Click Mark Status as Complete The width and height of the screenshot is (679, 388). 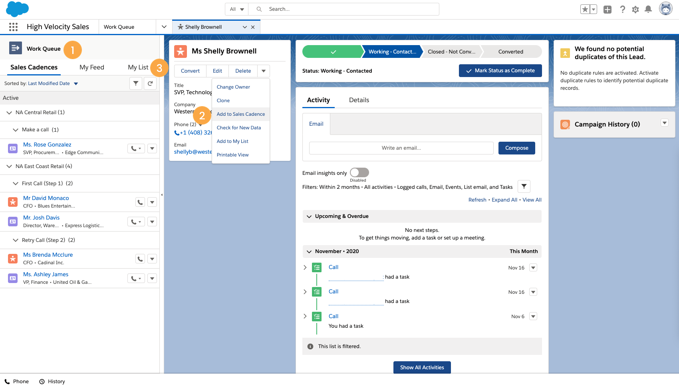[500, 71]
